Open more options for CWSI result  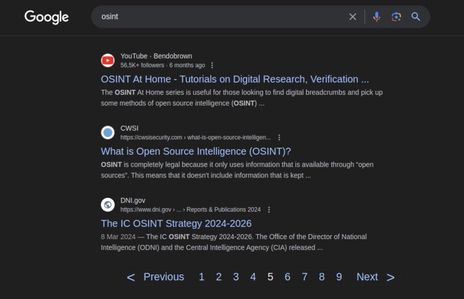tap(279, 137)
